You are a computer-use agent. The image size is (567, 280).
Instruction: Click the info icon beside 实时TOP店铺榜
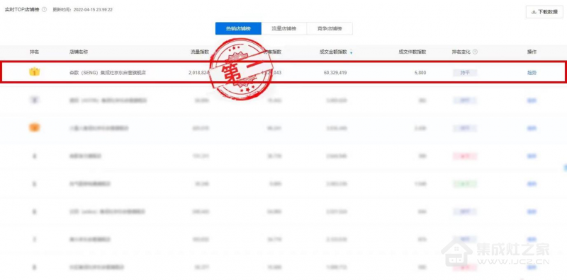pos(45,9)
